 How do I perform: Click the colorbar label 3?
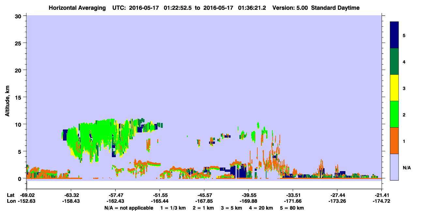tap(404, 88)
